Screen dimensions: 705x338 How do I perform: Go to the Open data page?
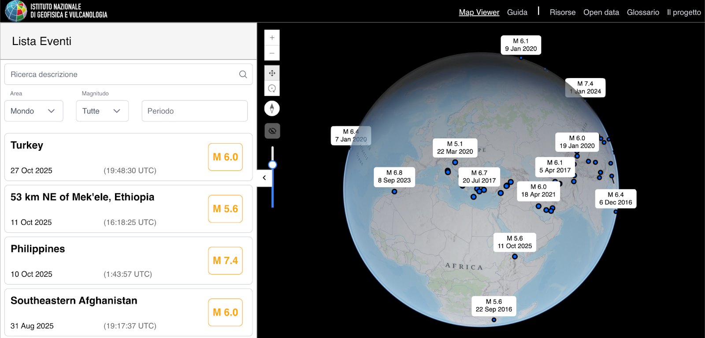coord(601,12)
